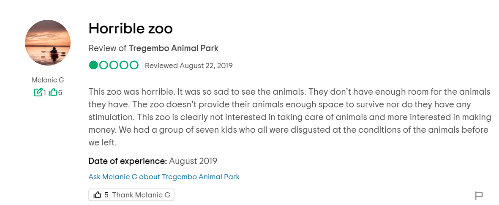Click Melanie G's kayak sunset profile photo
Viewport: 499px width, 205px height.
[48, 43]
